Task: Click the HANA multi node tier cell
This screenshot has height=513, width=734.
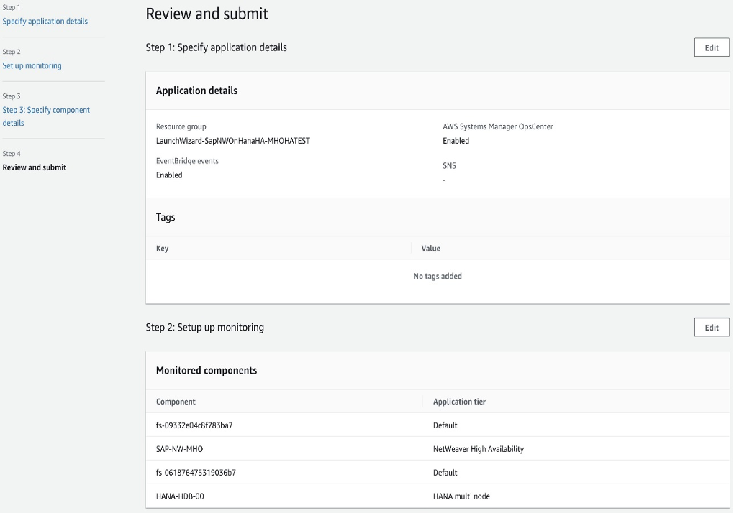Action: point(462,496)
